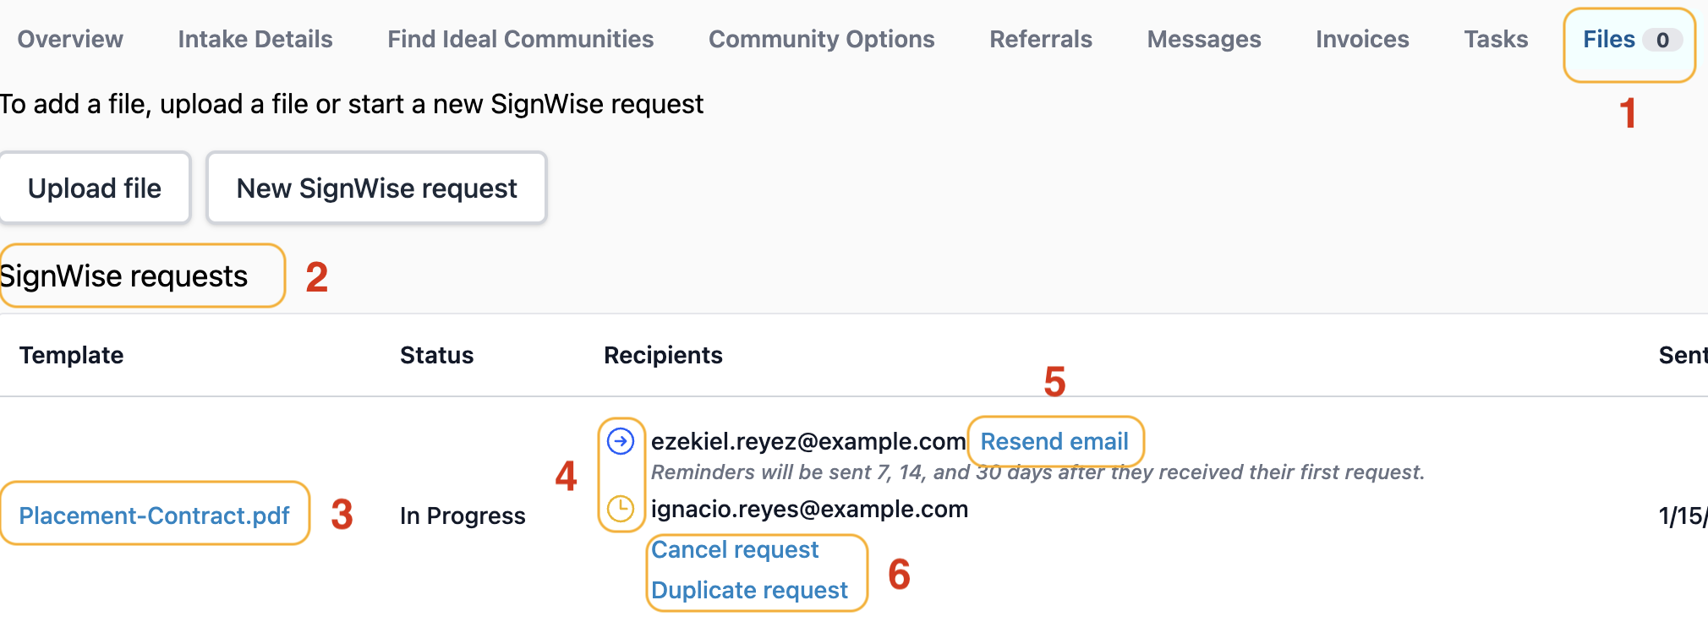This screenshot has width=1708, height=622.
Task: Click the Status column header
Action: [x=436, y=355]
